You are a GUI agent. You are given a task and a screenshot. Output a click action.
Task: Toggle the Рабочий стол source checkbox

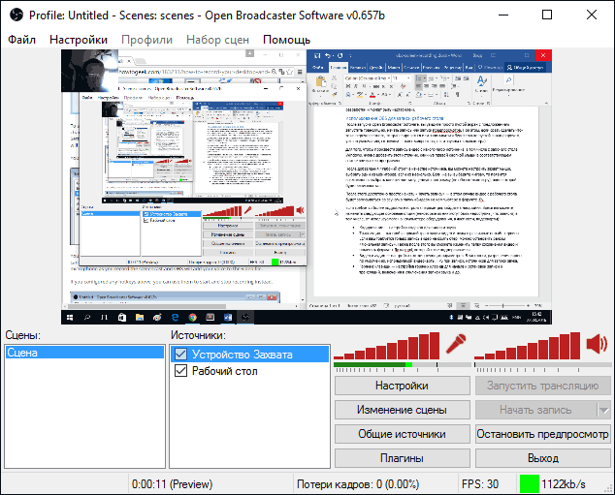click(180, 370)
